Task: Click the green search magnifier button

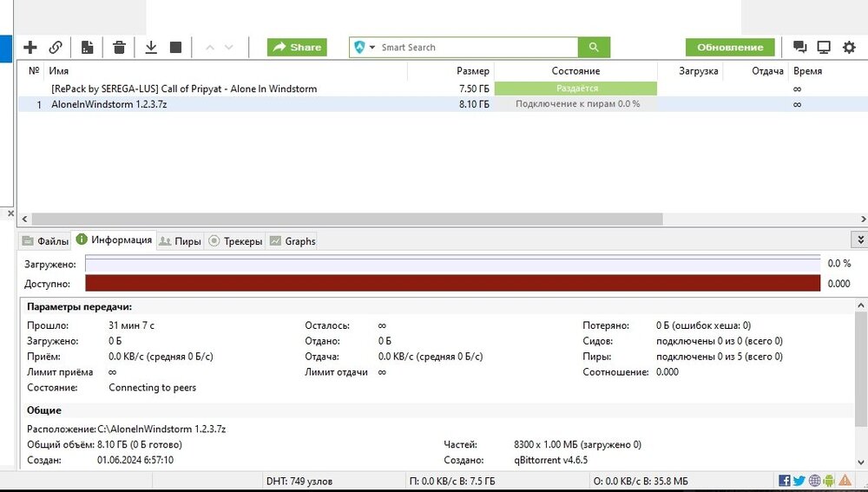Action: pos(594,47)
